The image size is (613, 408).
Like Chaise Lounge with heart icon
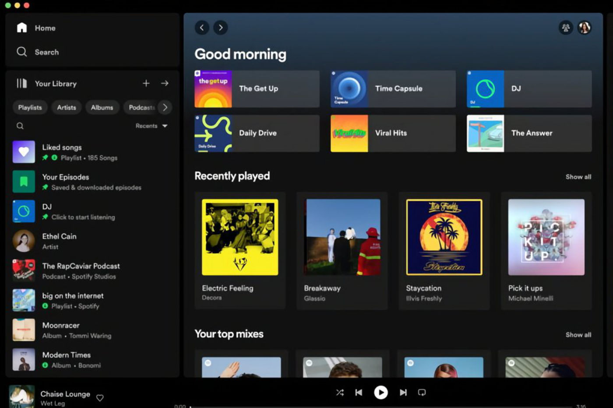pyautogui.click(x=100, y=398)
